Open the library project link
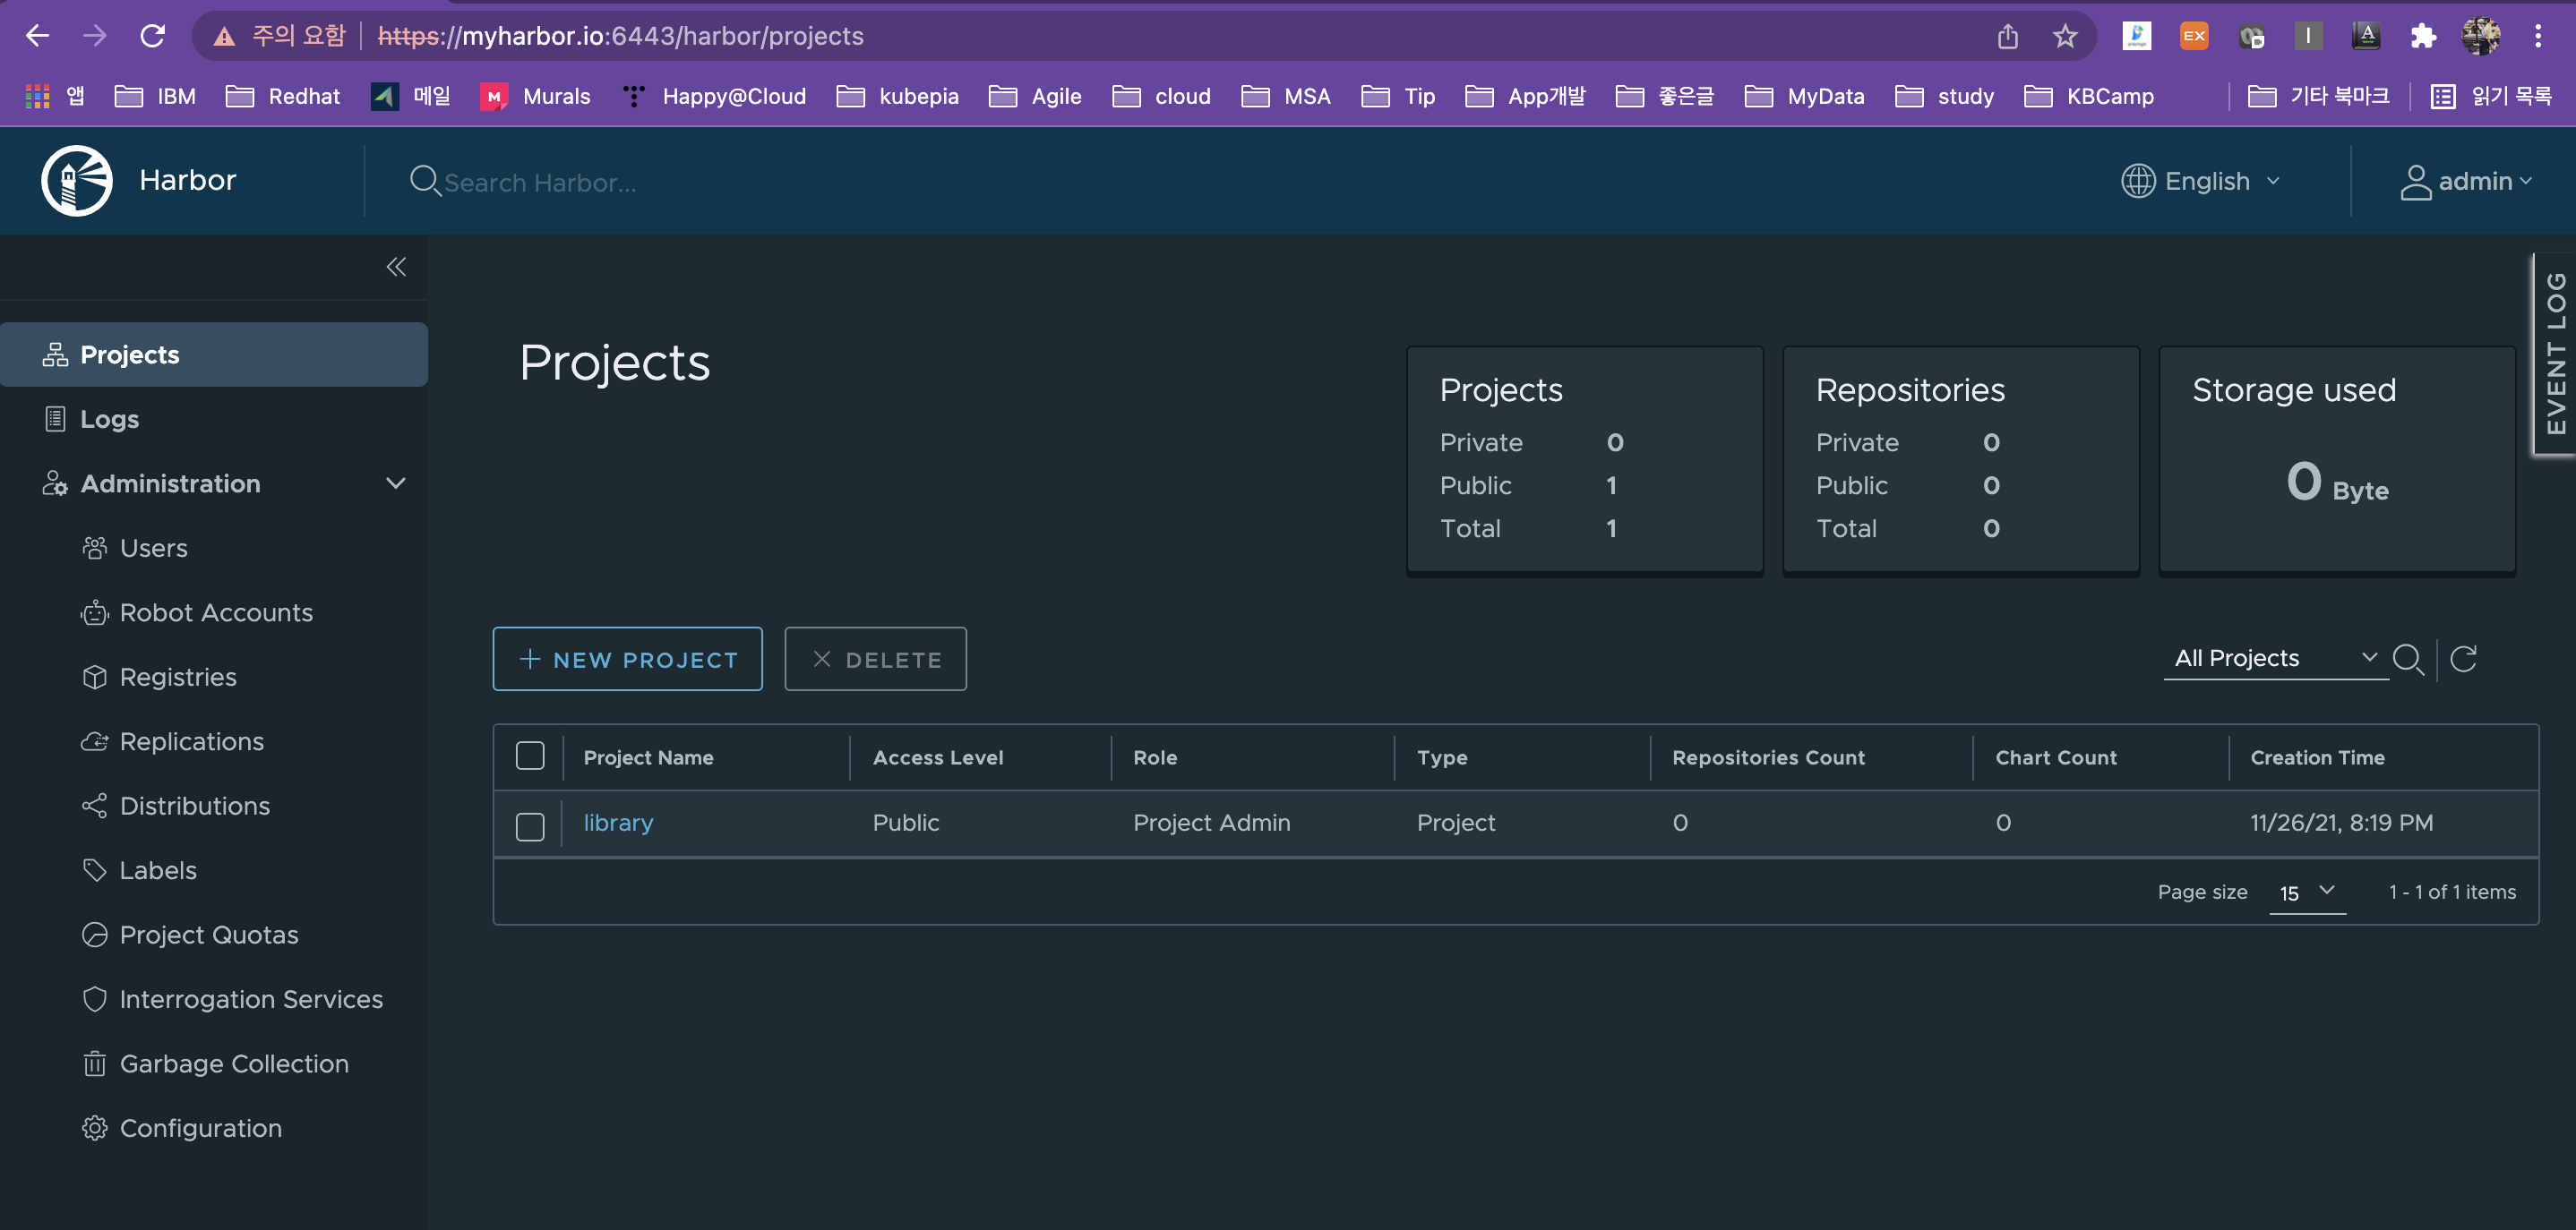This screenshot has height=1230, width=2576. coord(618,823)
